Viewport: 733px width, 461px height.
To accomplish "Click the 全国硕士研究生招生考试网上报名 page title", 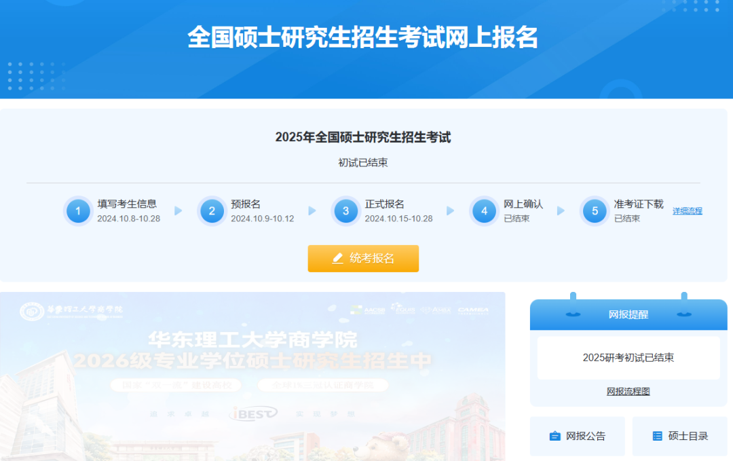I will pos(362,38).
